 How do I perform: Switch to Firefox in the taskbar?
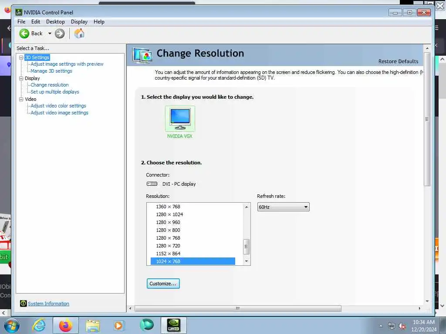(x=66, y=325)
